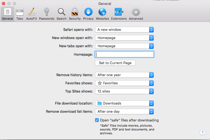Screen dimensions: 210x140
Task: Click the "Safe" files description text
Action: pos(127,129)
